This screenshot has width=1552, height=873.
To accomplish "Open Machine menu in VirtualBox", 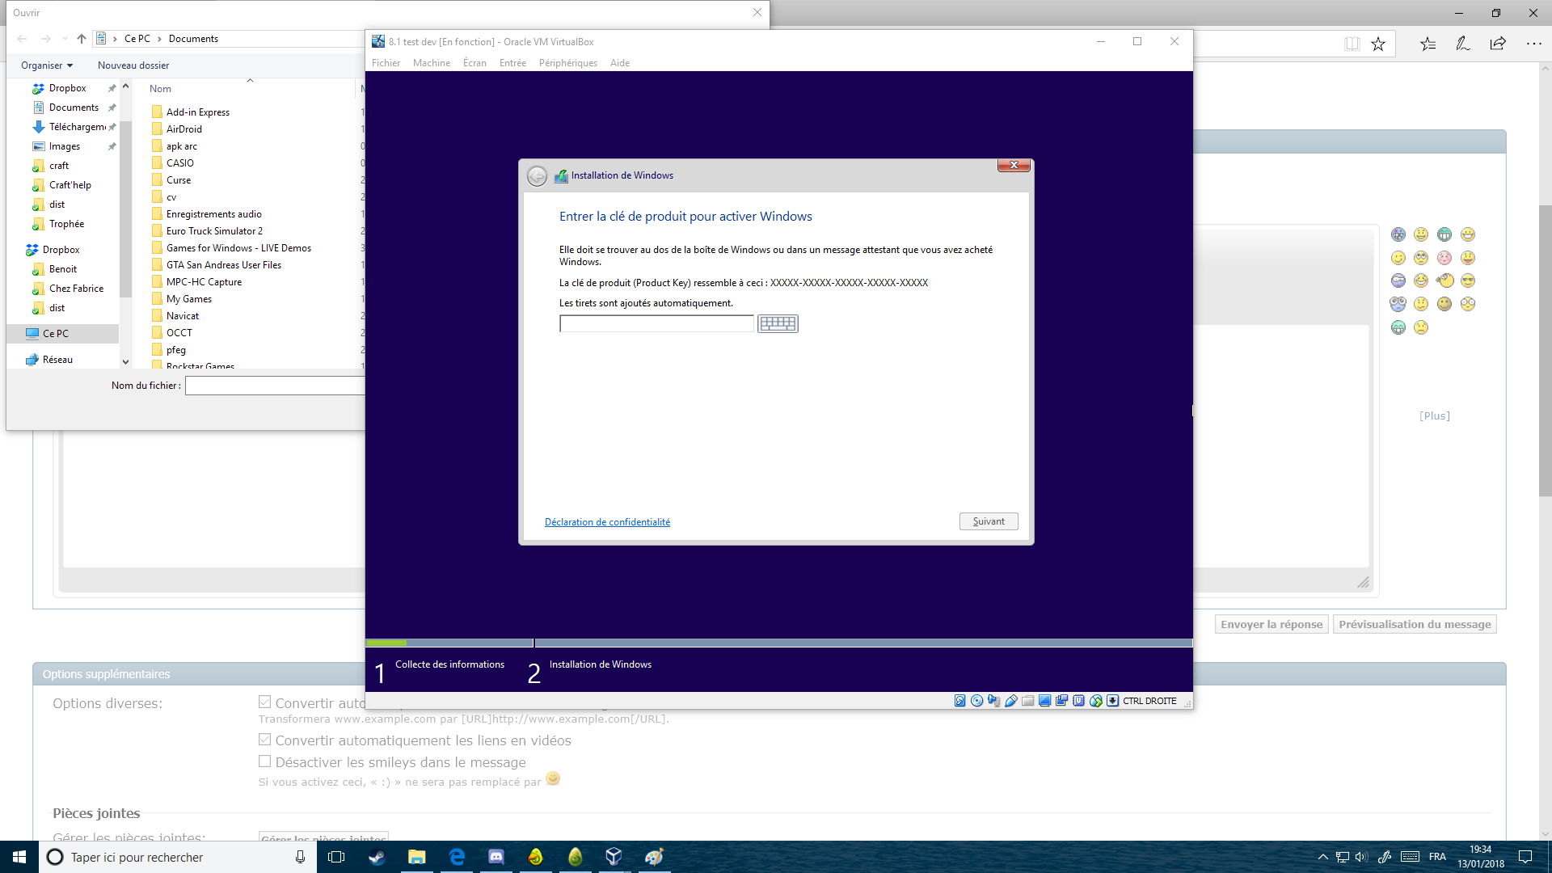I will click(x=432, y=63).
